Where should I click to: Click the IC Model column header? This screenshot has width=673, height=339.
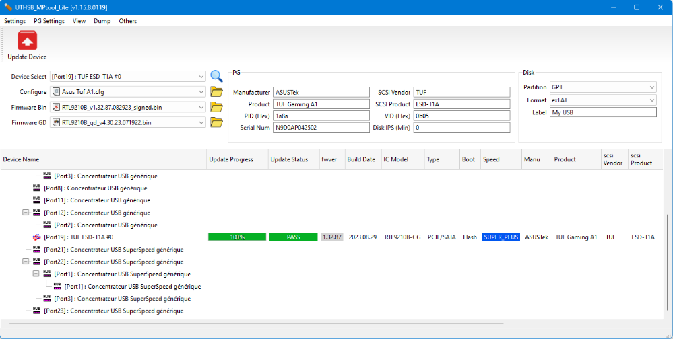coord(396,159)
